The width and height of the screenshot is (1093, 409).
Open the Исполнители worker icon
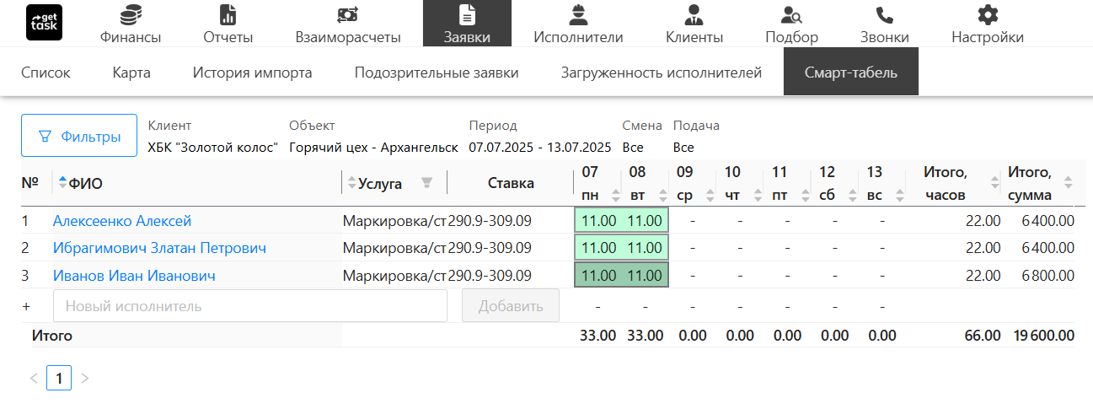577,15
